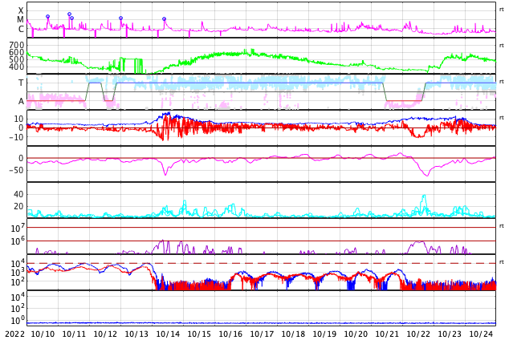Click the A sector axis label
Image resolution: width=509 pixels, height=340 pixels.
(21, 102)
